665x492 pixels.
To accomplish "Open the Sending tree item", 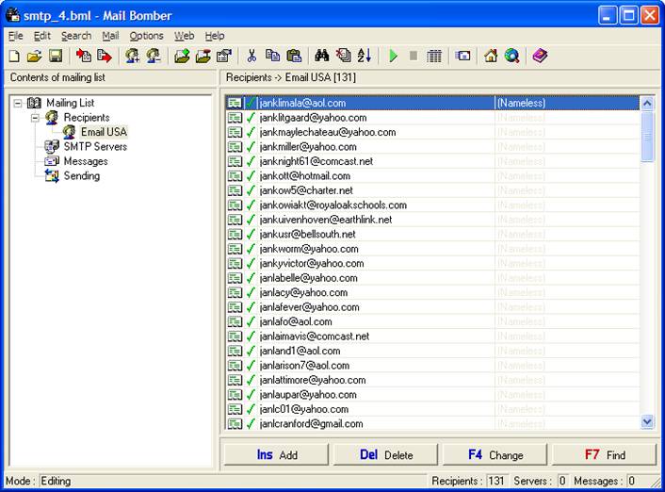I will click(82, 175).
